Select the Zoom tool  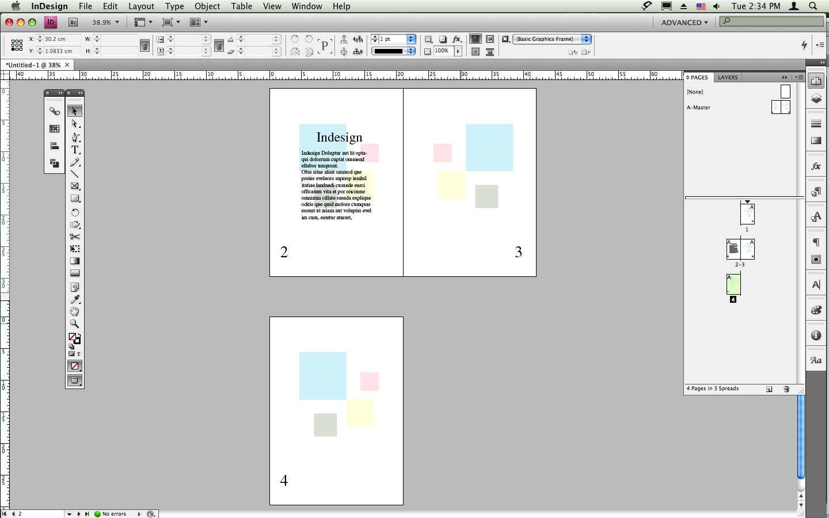[x=75, y=323]
